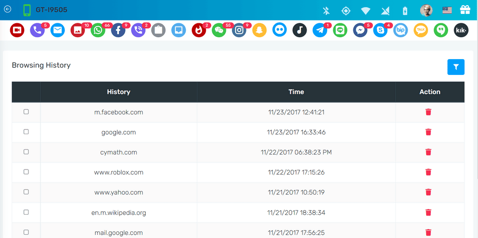Click the www.roblox.com entry
The width and height of the screenshot is (478, 238).
119,172
